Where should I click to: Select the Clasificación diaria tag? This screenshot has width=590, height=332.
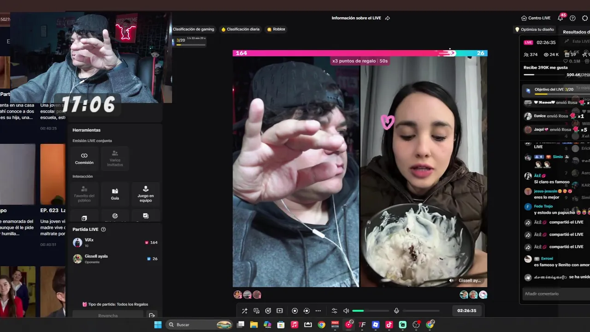coord(241,29)
